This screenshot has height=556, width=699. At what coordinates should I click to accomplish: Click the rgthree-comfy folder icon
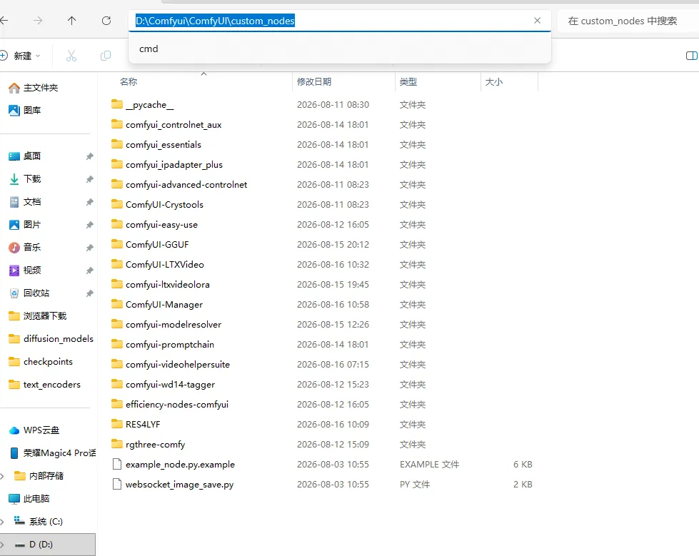tap(117, 444)
